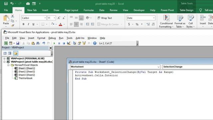Click the accounting dollar format icon
Screen dimensions: 213x120
[129, 24]
